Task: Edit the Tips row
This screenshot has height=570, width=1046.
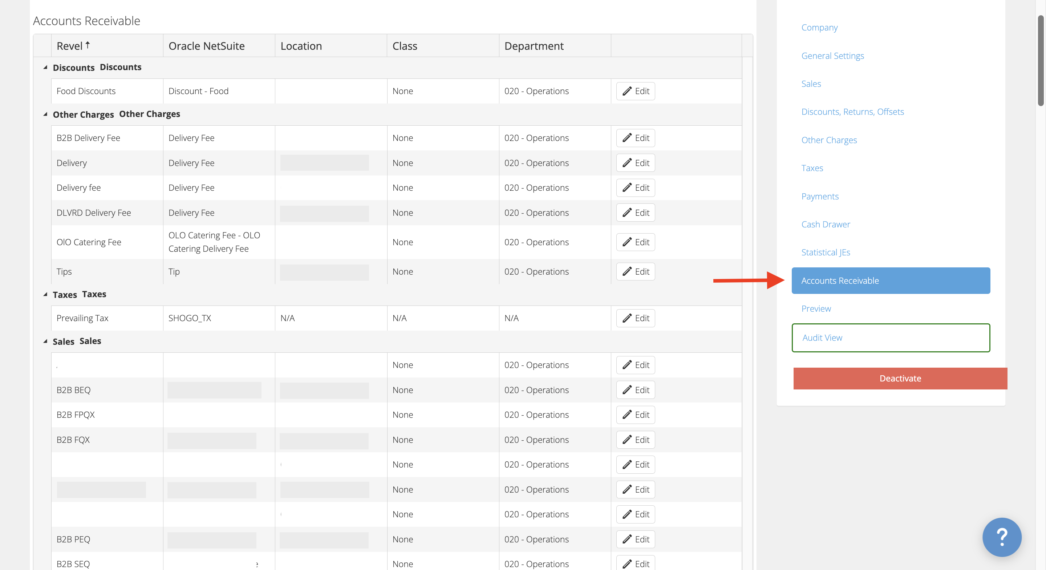Action: [636, 271]
